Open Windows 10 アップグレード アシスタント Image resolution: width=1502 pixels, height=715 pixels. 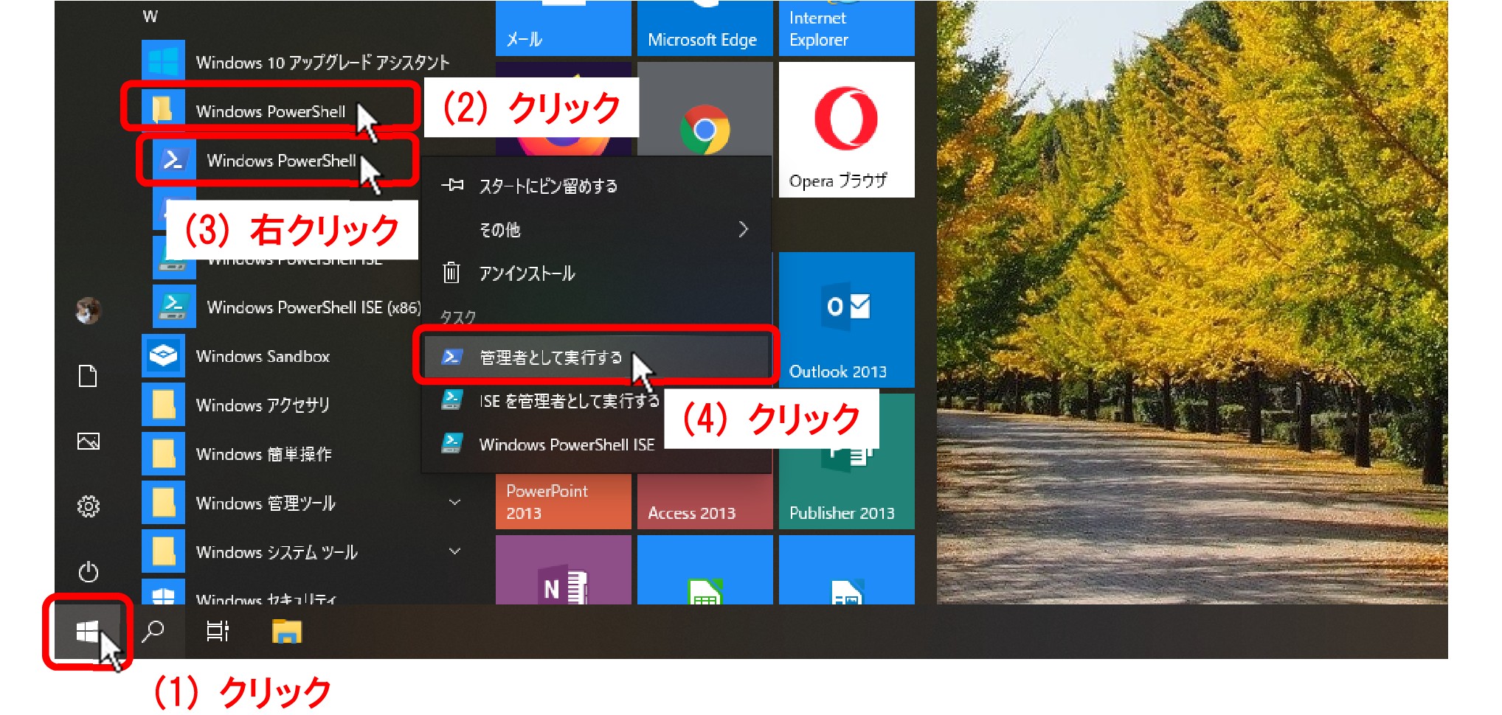pos(295,62)
